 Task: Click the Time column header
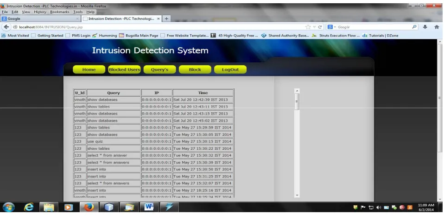[203, 92]
